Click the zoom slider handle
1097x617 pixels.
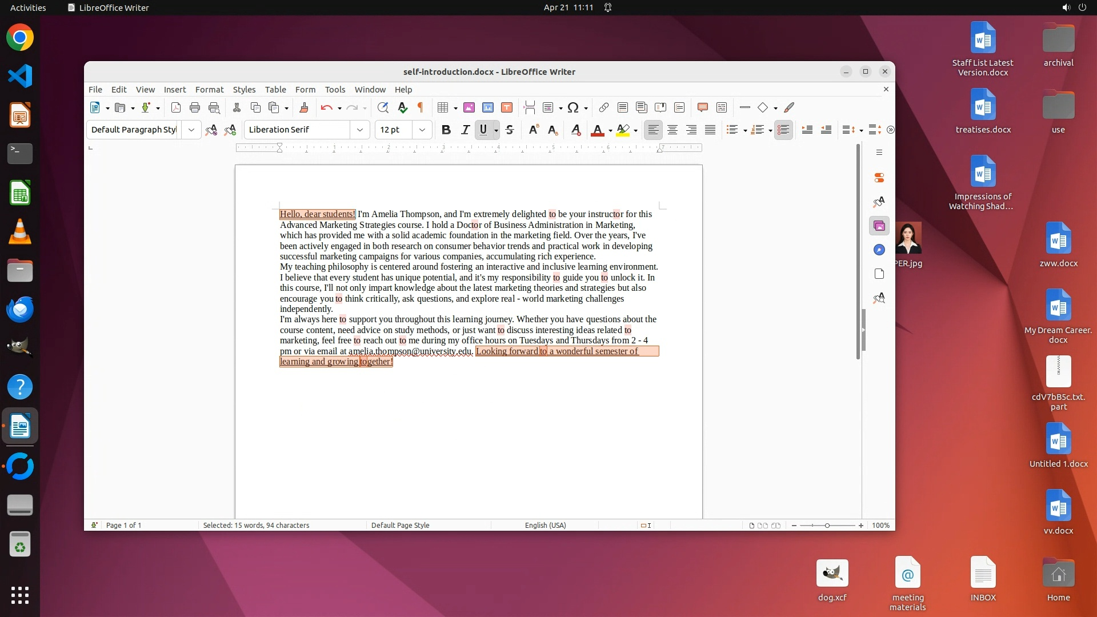coord(827,525)
